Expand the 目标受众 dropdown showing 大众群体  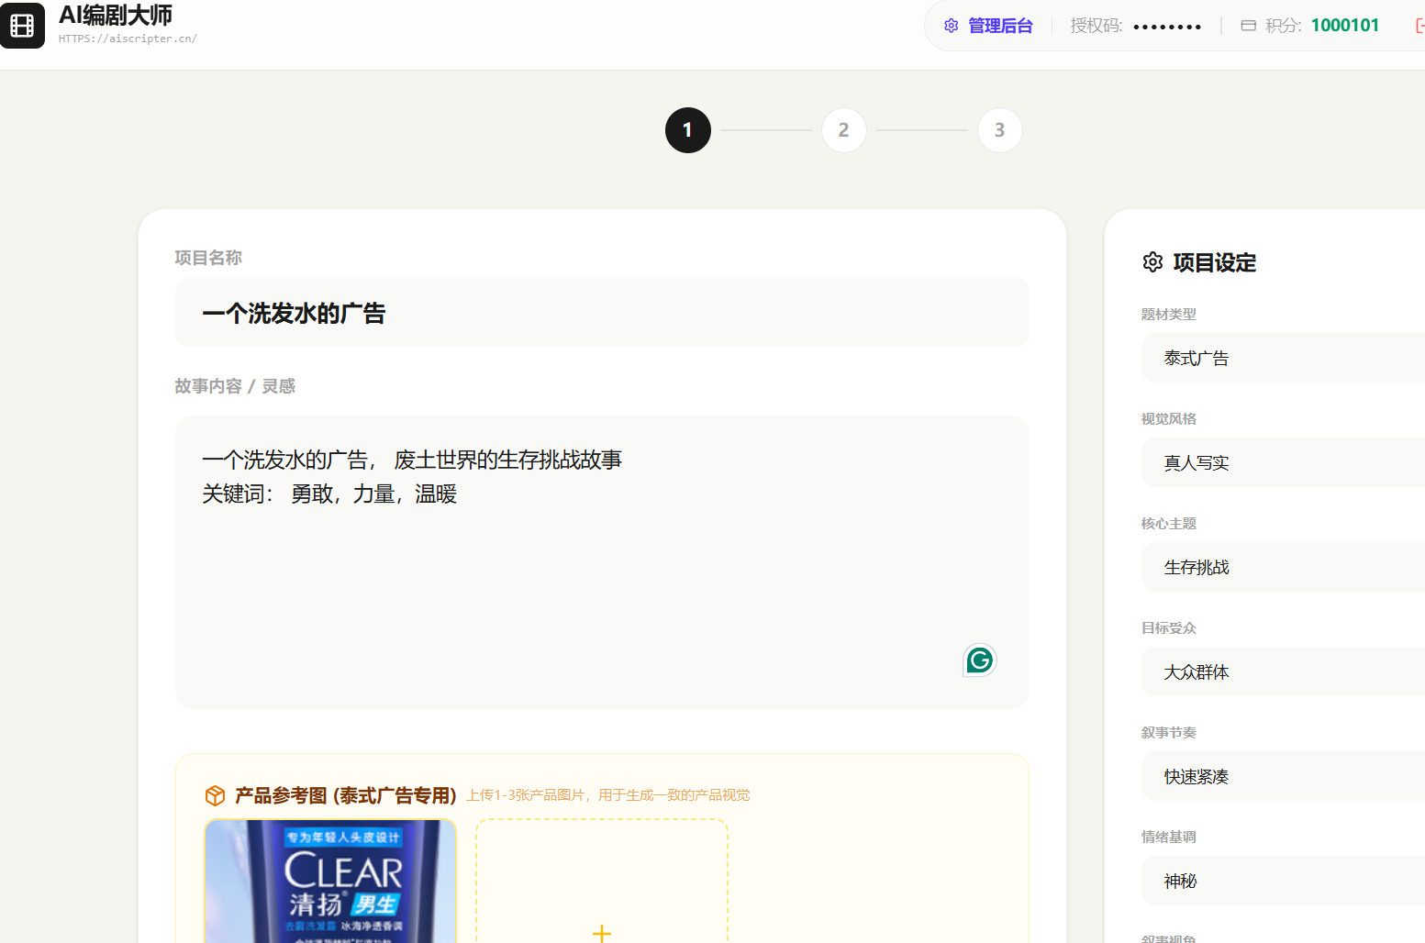point(1285,672)
